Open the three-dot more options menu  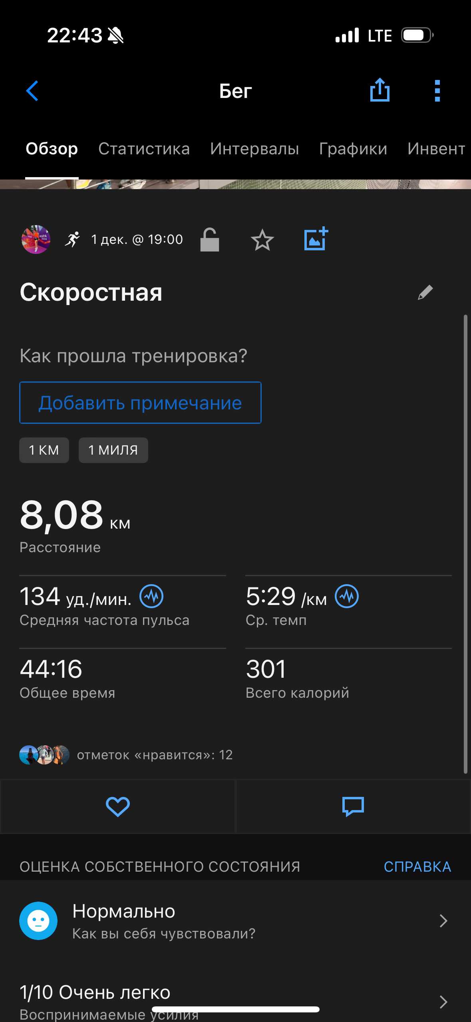click(x=437, y=91)
